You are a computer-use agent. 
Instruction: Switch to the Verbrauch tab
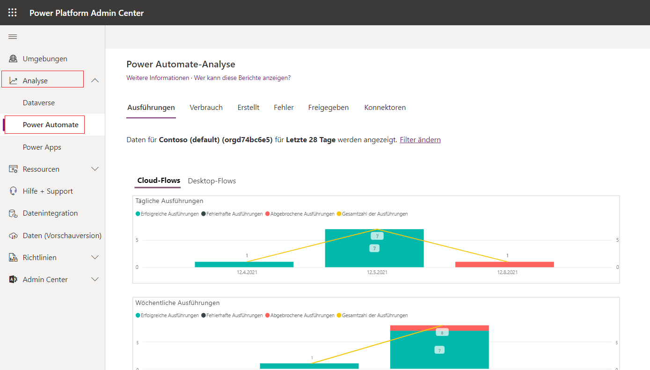[x=206, y=108]
